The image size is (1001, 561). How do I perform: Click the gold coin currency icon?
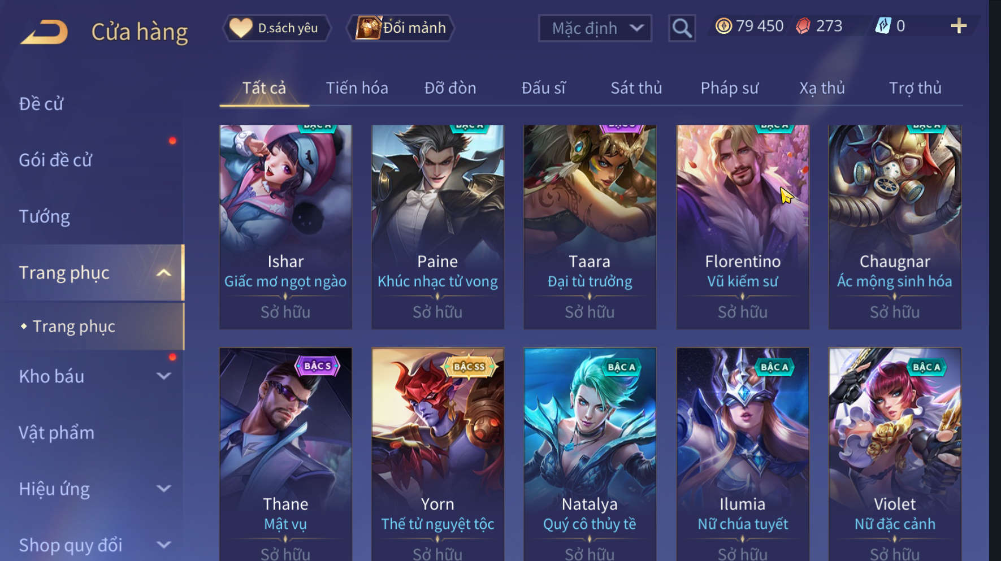[x=723, y=26]
